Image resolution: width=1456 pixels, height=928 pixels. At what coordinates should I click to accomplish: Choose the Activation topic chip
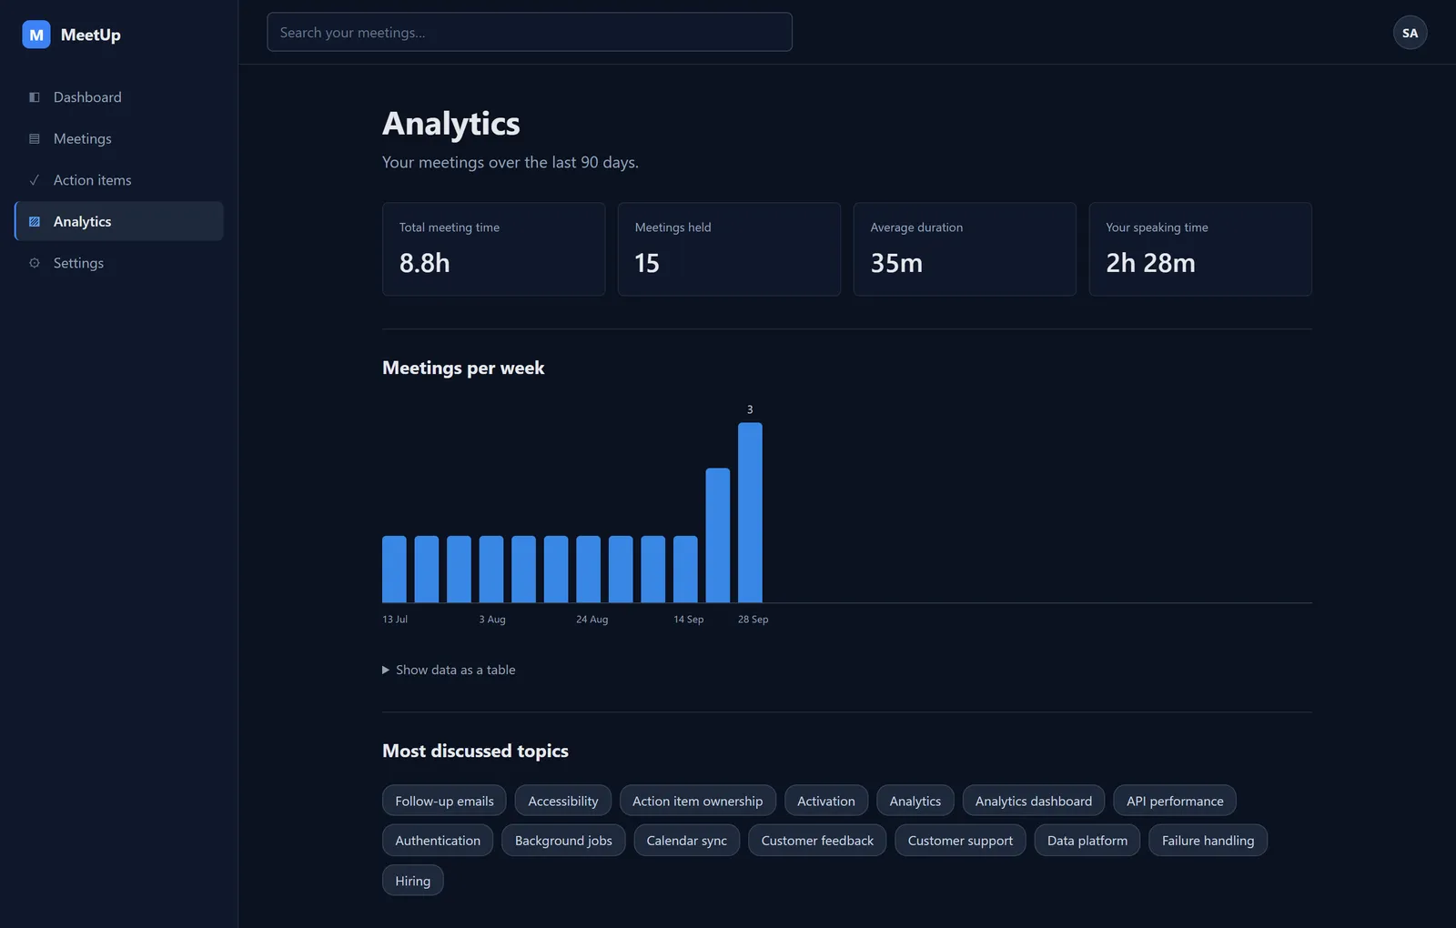[x=826, y=801]
